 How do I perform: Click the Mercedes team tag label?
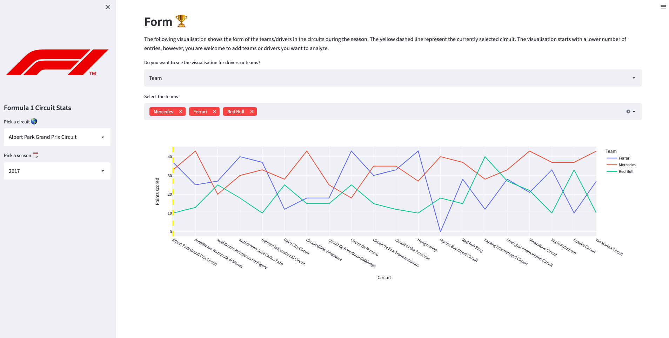[x=163, y=111]
